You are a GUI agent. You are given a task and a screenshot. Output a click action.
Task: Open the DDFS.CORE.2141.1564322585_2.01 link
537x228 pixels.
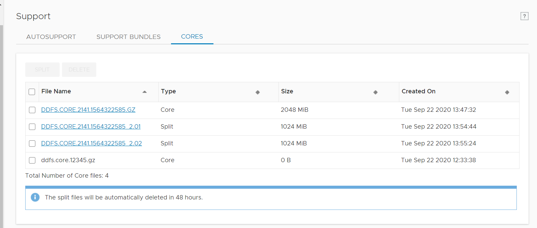[x=91, y=127]
